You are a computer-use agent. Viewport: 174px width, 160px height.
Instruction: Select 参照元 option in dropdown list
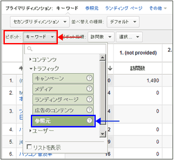point(63,121)
